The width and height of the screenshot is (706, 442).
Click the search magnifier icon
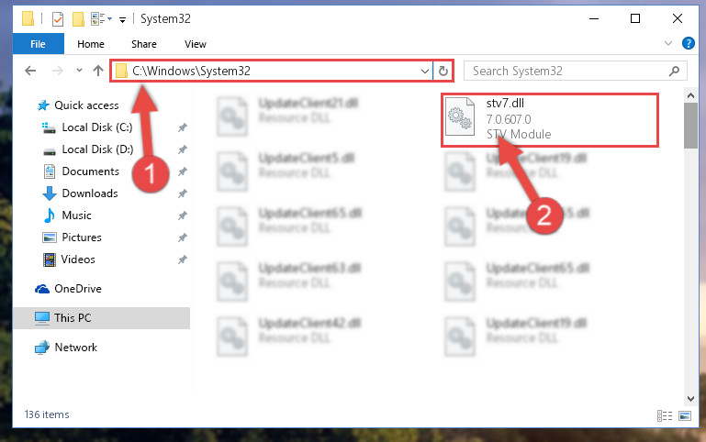(674, 71)
